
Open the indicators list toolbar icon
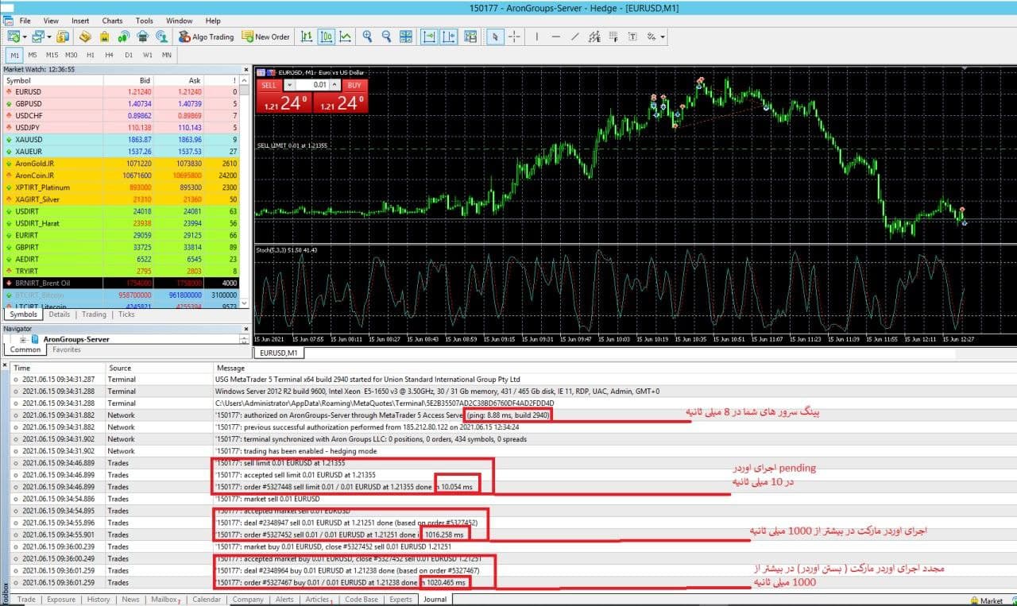pos(470,37)
